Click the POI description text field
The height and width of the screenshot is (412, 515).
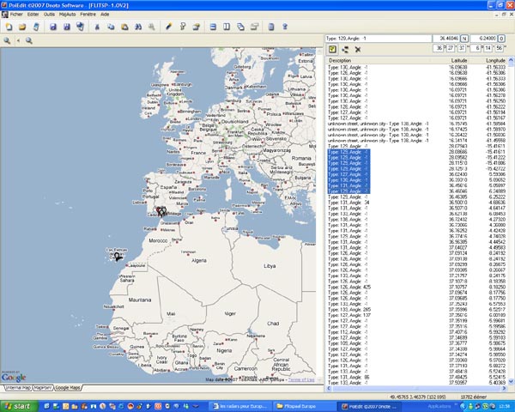point(378,39)
